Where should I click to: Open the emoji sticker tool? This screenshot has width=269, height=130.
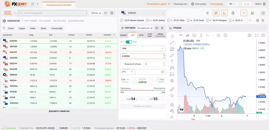(172, 80)
